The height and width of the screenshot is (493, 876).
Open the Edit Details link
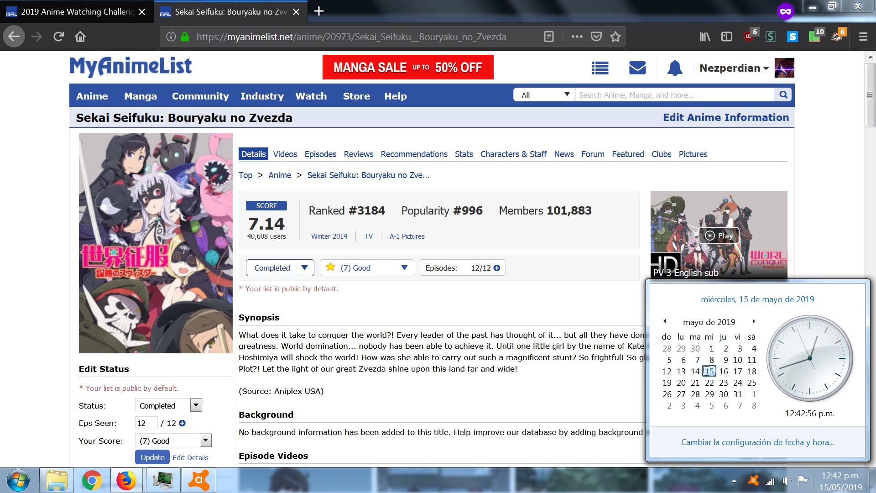pyautogui.click(x=190, y=458)
